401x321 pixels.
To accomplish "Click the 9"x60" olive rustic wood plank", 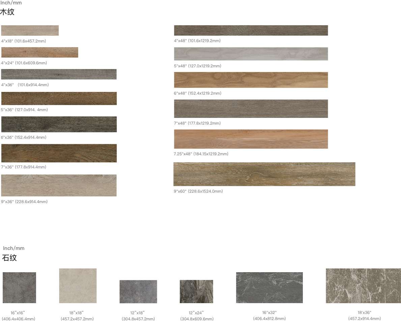I will (x=264, y=174).
